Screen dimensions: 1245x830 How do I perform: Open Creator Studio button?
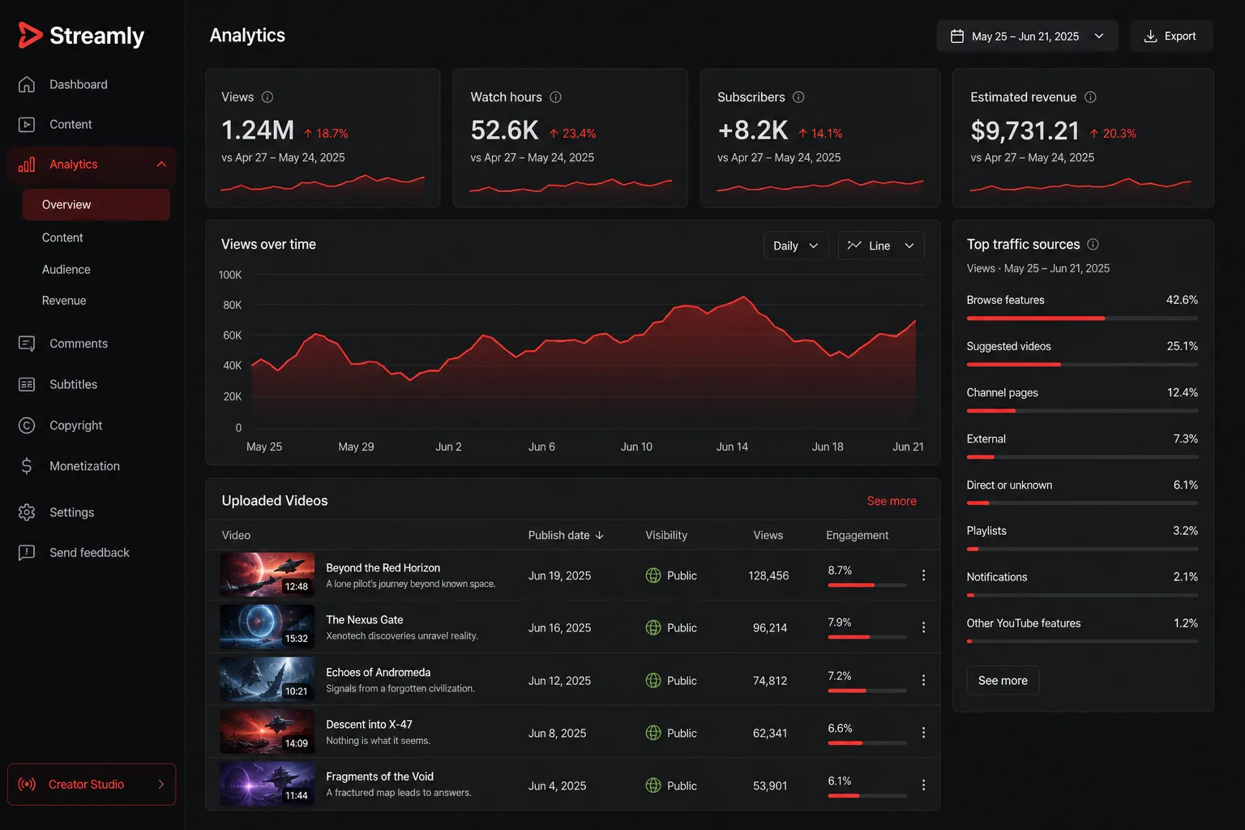pos(92,785)
